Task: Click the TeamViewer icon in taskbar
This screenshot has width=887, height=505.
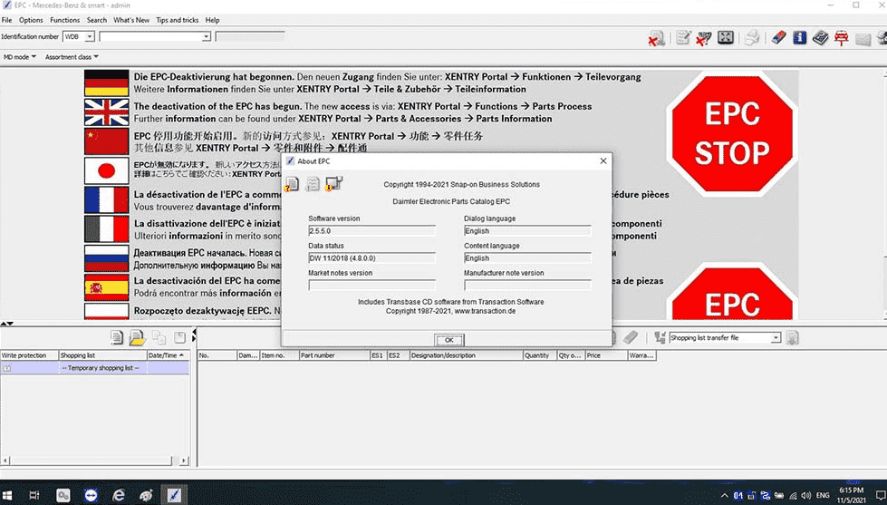Action: tap(91, 495)
